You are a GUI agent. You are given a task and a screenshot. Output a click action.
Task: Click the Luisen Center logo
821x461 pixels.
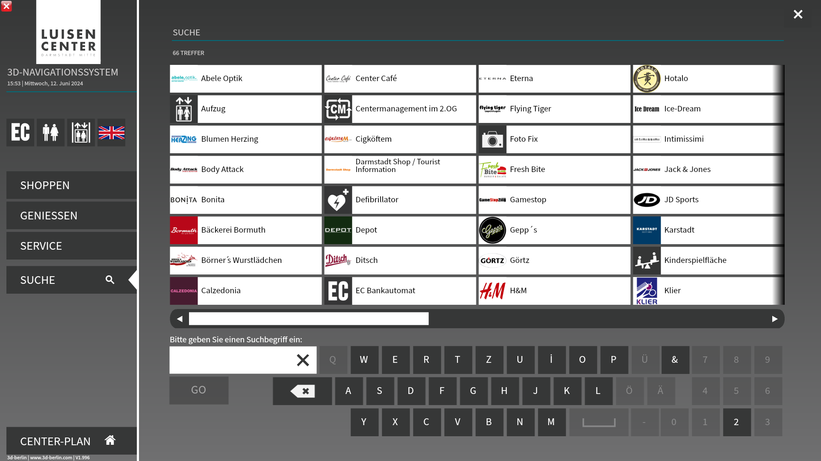(68, 32)
